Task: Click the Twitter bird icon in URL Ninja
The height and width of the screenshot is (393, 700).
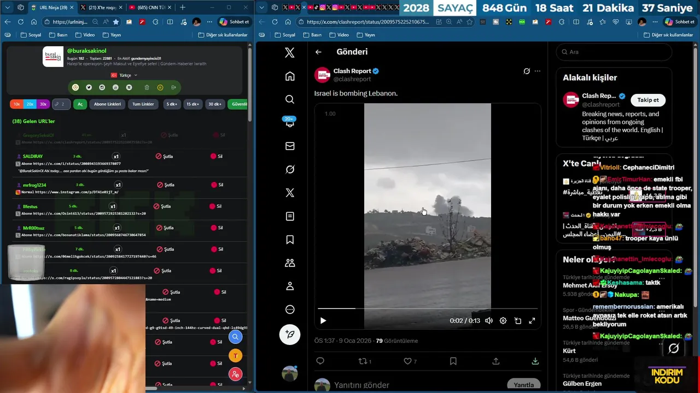Action: tap(89, 87)
